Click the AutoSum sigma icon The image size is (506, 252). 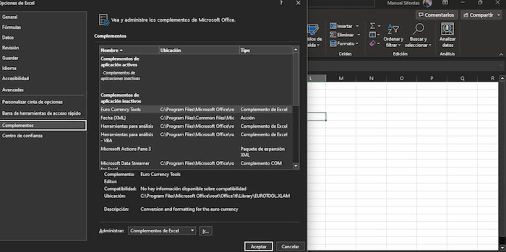click(373, 26)
